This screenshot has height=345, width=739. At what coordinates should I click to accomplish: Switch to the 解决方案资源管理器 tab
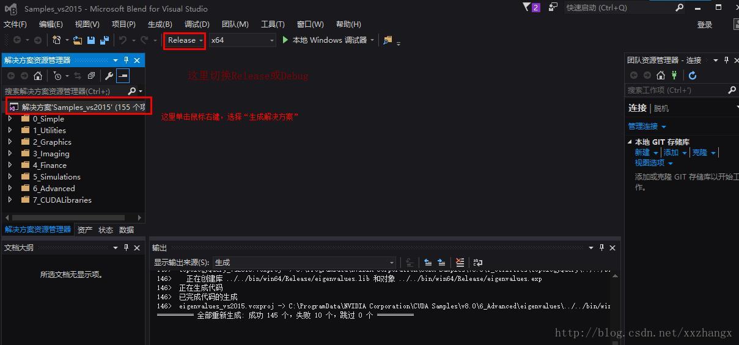38,230
